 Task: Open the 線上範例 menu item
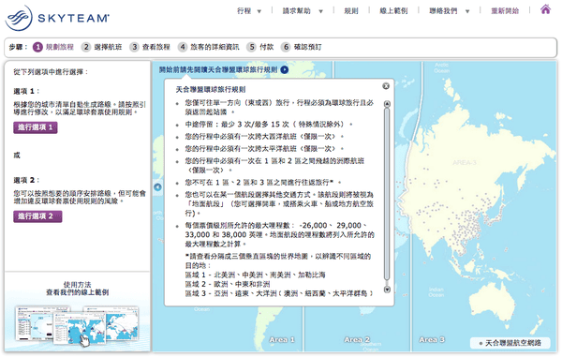coord(393,11)
